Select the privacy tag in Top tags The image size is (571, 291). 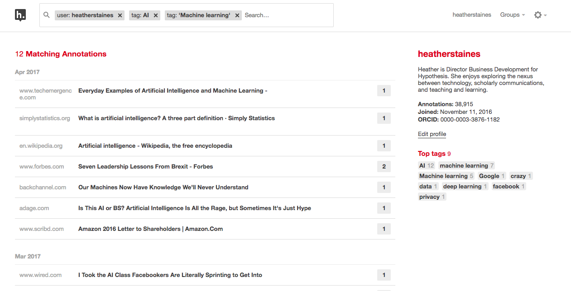click(432, 197)
